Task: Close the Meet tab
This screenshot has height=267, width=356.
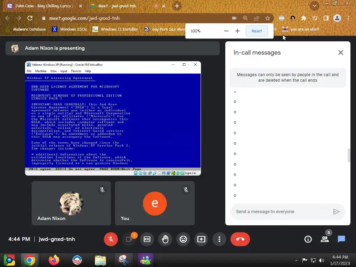Action: (x=164, y=6)
